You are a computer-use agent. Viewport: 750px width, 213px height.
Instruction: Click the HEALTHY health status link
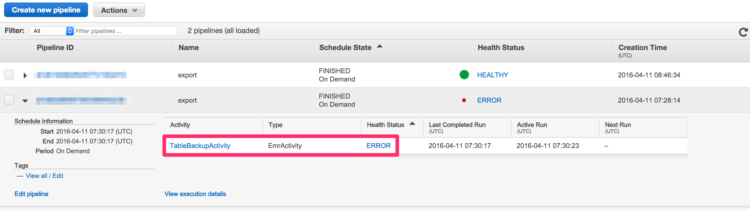(492, 75)
